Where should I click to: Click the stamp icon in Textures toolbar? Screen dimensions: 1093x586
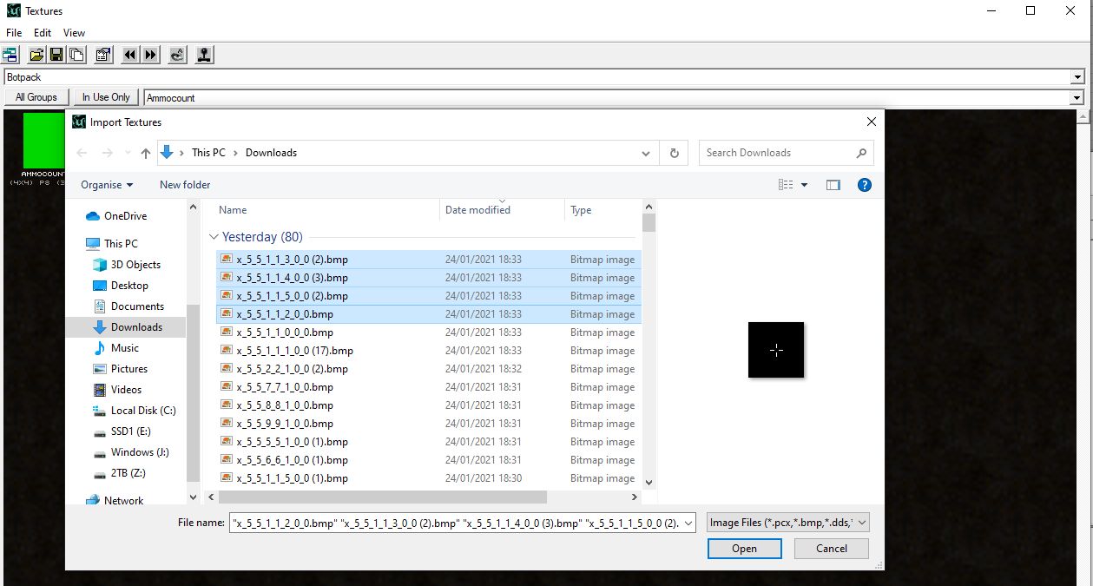(204, 55)
